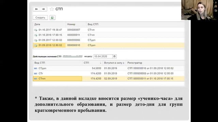Select row dated 01.10.2017 19:38:47
The height and width of the screenshot is (122, 218).
coord(109,30)
